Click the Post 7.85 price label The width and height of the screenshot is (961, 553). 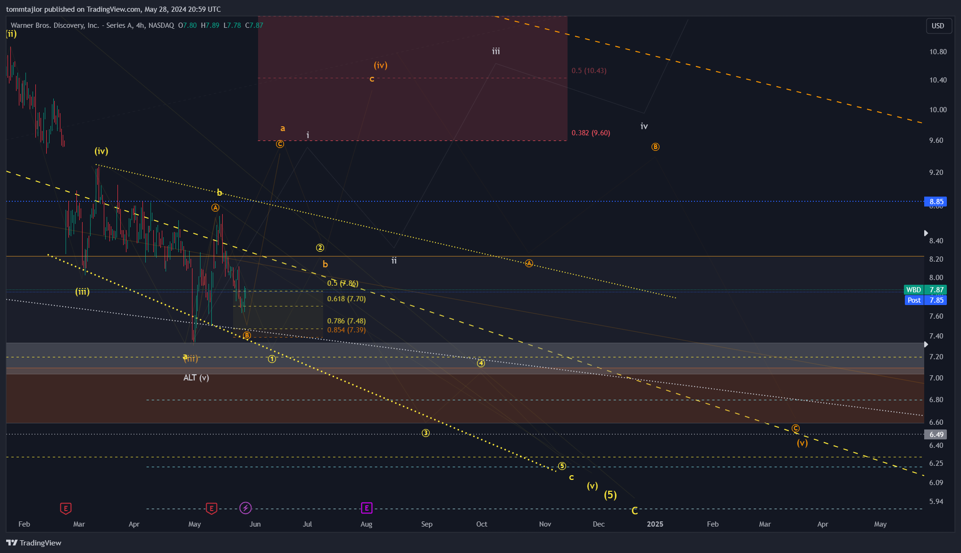pos(925,300)
